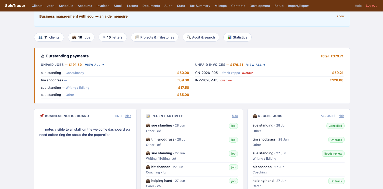Hide the Business Noticeboard panel
The height and width of the screenshot is (189, 383).
128,116
